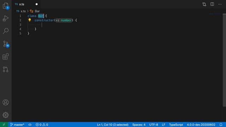Select the TypeScript language mode
226x127 pixels.
click(176, 125)
